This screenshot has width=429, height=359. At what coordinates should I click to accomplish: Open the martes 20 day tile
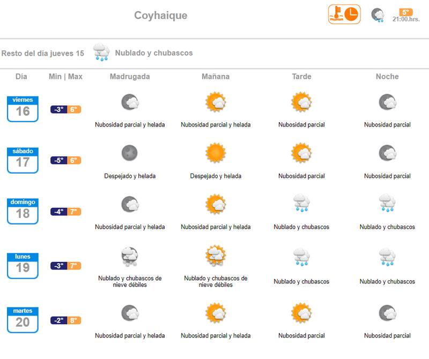coord(23,319)
